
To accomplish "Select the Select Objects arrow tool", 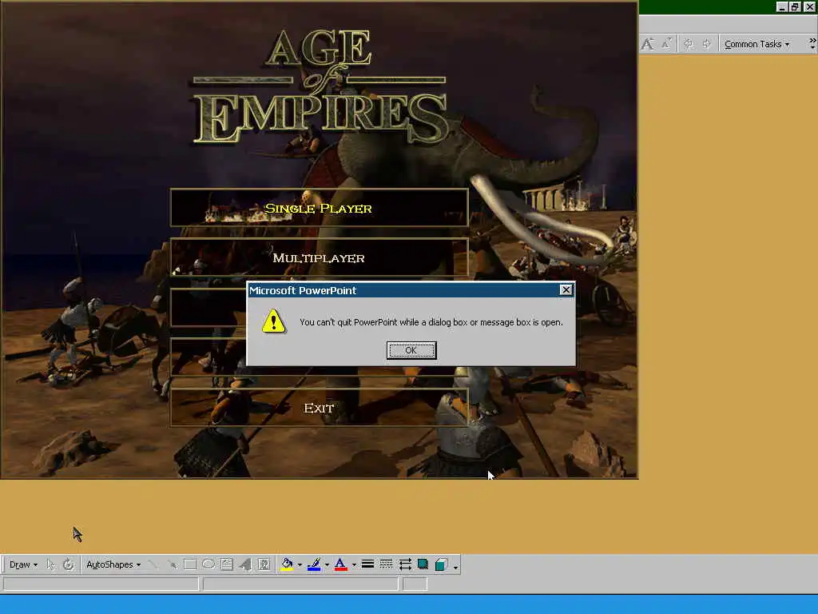I will 50,564.
